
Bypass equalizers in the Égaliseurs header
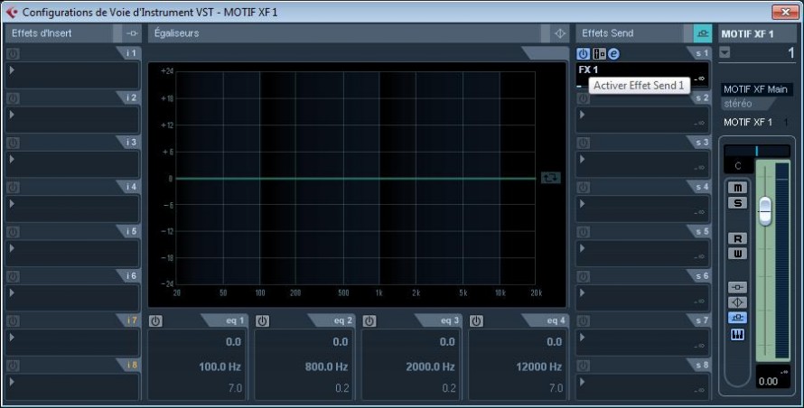(x=559, y=33)
